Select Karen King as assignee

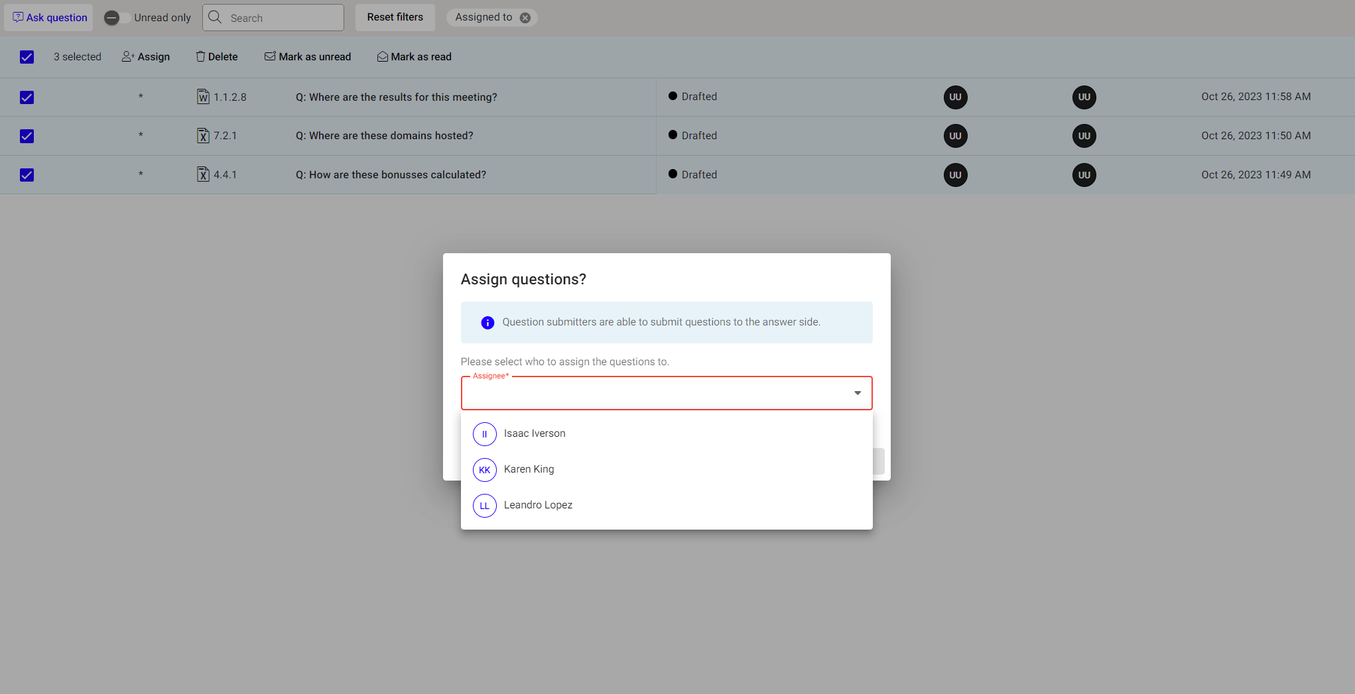point(667,469)
